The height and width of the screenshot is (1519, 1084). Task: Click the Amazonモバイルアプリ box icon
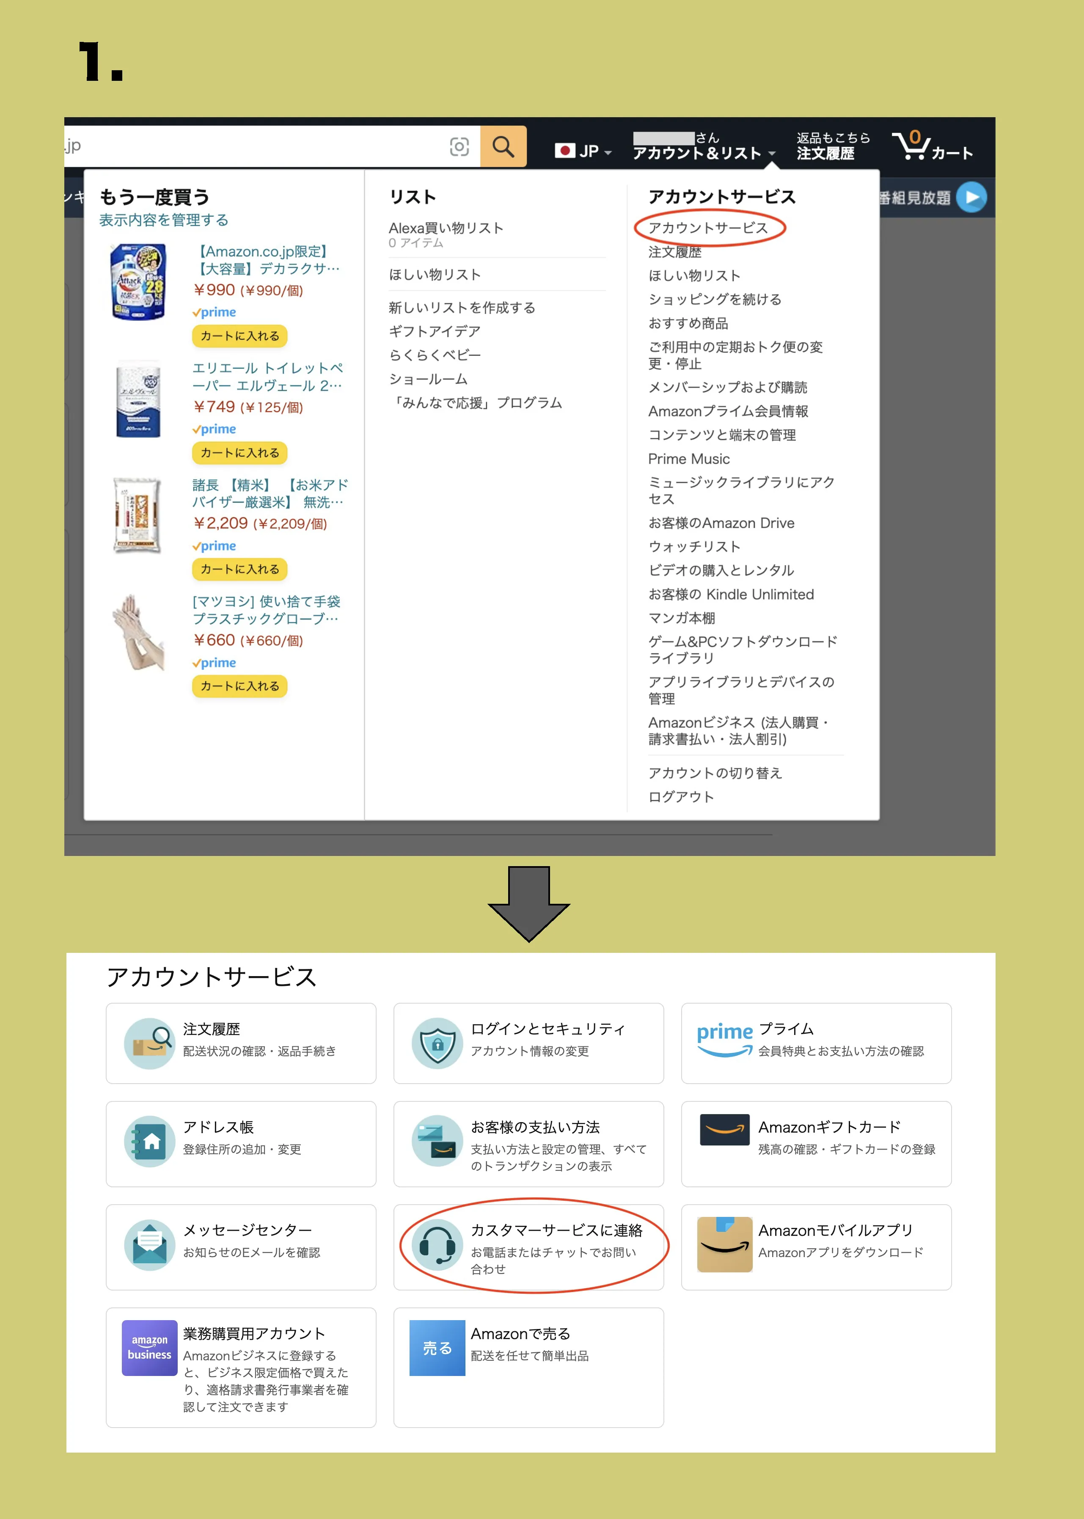pos(725,1245)
